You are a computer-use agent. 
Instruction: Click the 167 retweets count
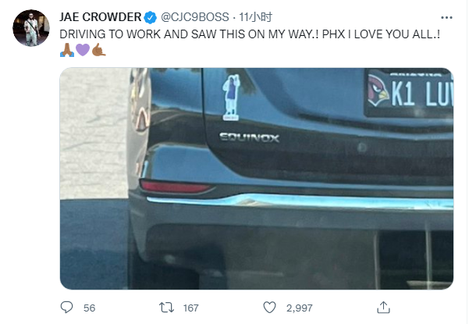pyautogui.click(x=190, y=308)
